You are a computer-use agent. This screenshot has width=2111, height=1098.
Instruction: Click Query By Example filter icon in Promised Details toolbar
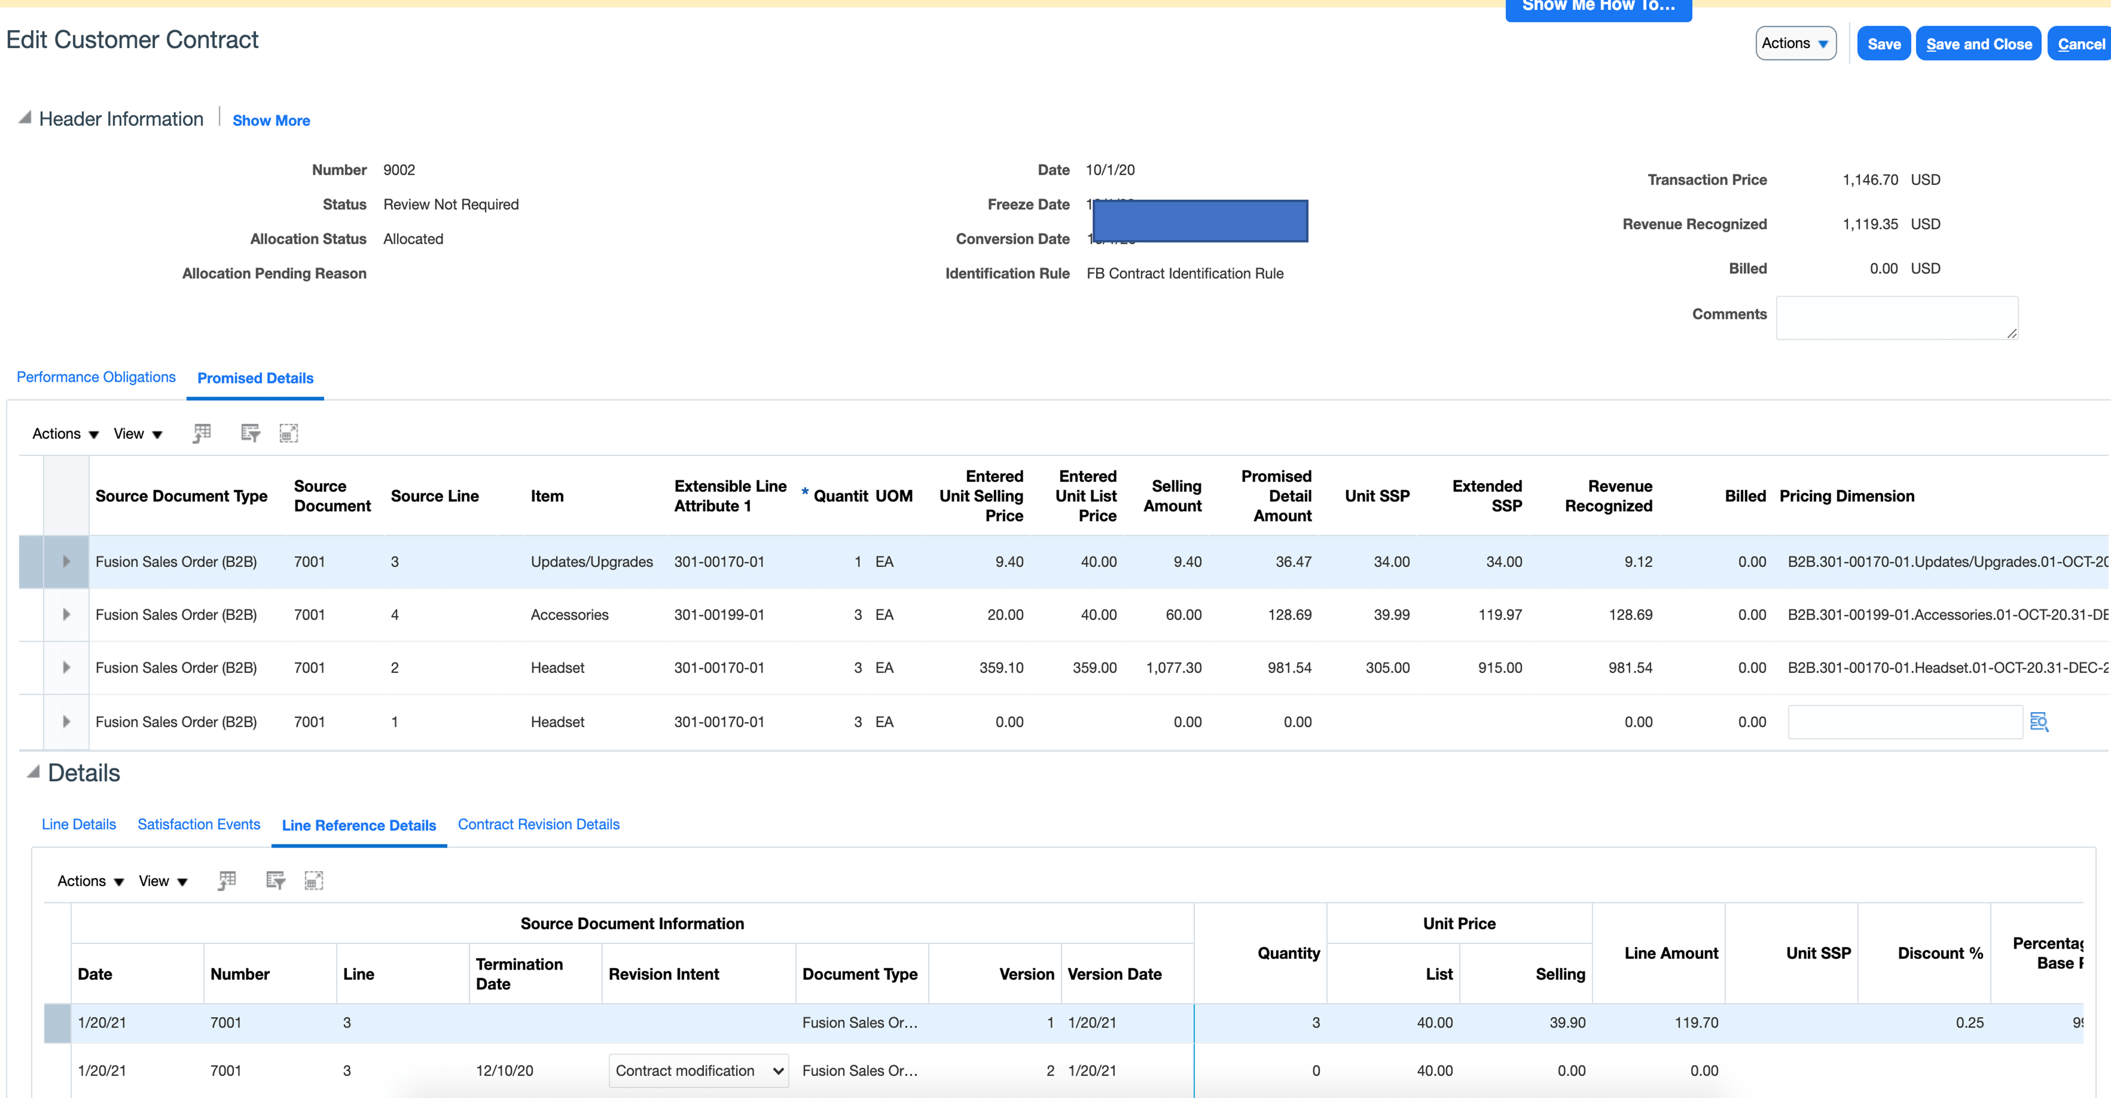click(250, 433)
